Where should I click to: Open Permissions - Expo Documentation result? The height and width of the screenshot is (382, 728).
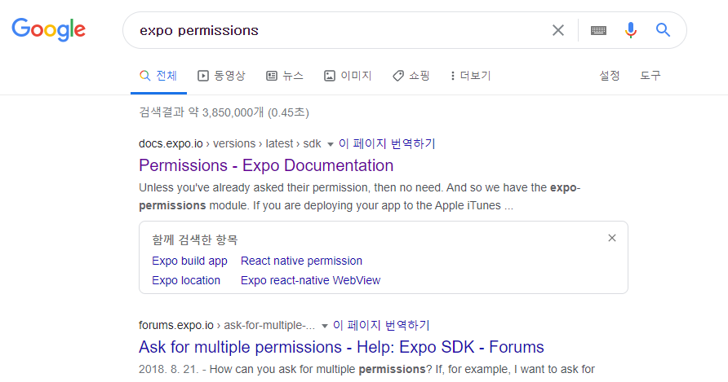click(266, 165)
